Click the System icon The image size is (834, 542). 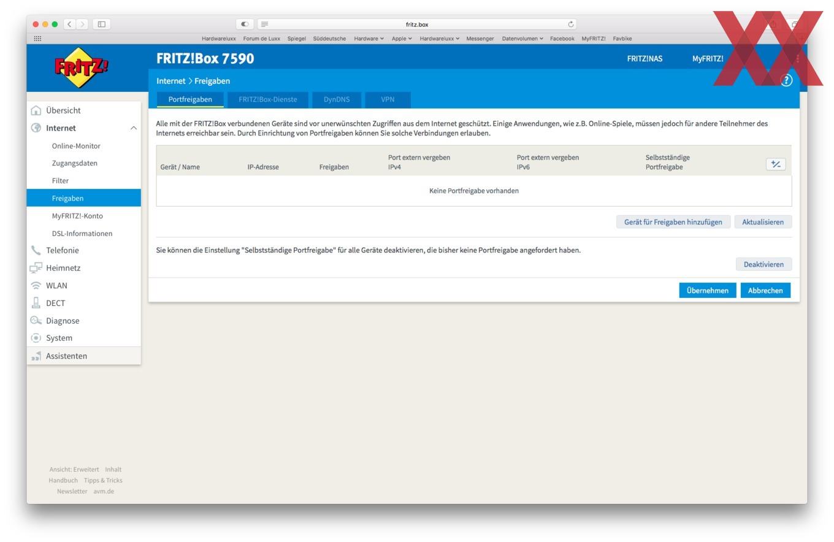36,338
